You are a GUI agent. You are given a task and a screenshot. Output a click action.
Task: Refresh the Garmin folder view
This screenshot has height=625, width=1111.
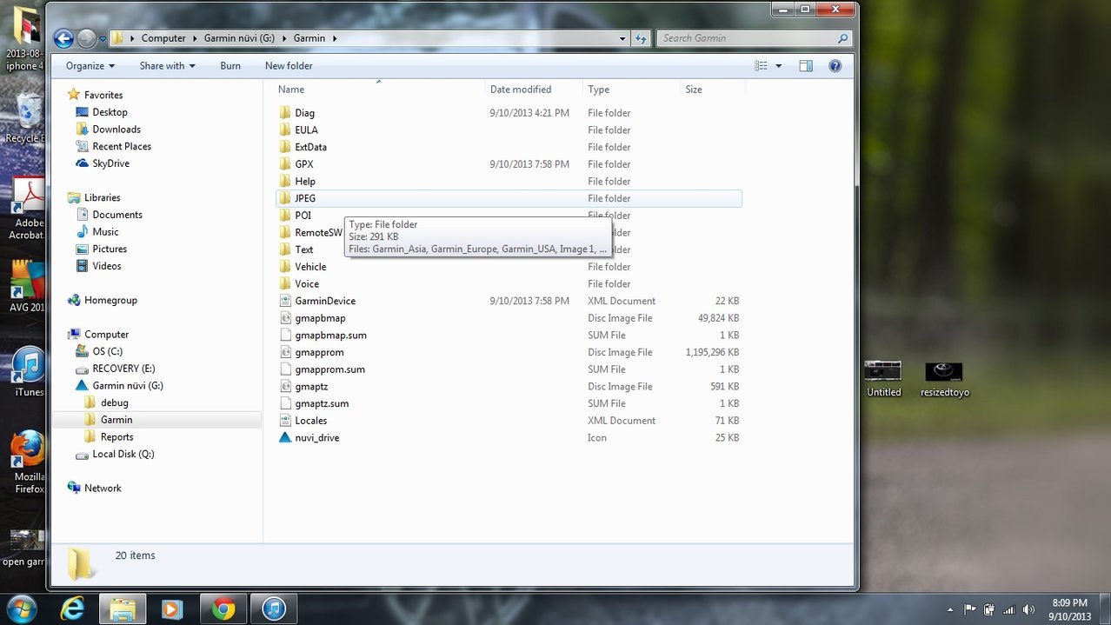pos(641,38)
